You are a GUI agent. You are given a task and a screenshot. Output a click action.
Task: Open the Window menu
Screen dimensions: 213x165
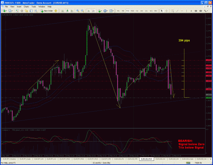42,7
